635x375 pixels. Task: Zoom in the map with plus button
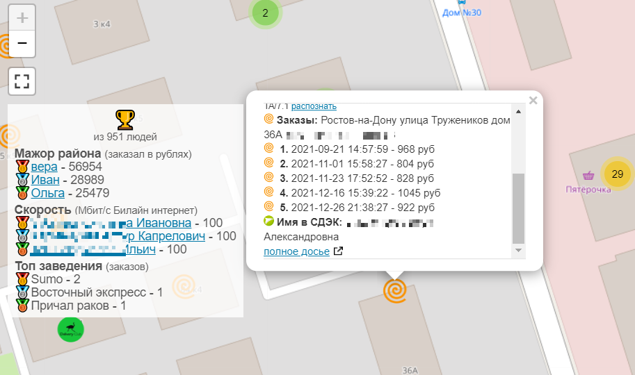point(22,18)
